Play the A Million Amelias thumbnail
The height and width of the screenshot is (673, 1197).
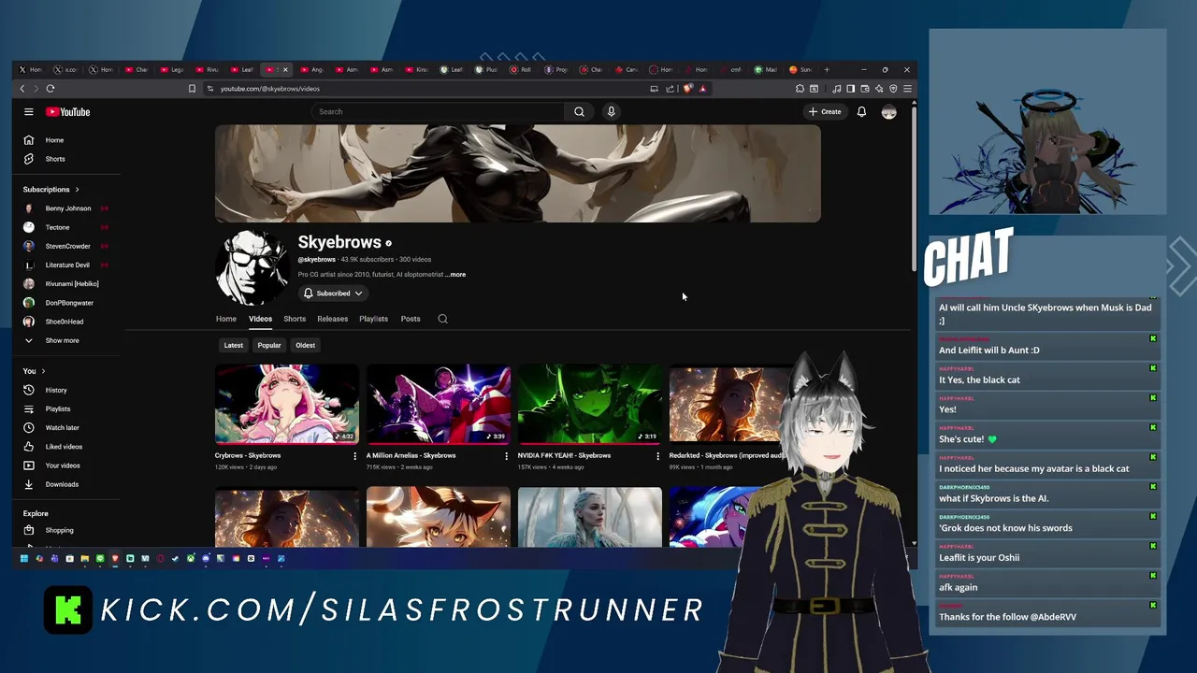pos(439,404)
